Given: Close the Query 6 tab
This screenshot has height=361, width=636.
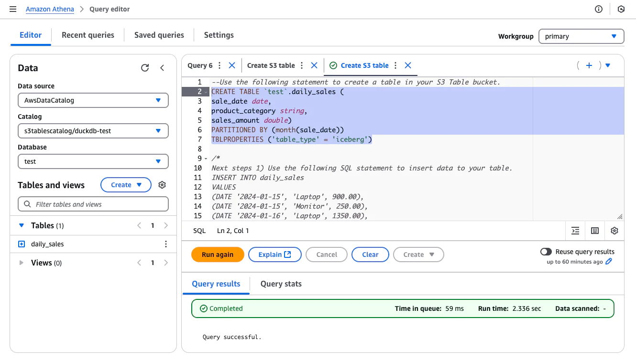Looking at the screenshot, I should (232, 65).
